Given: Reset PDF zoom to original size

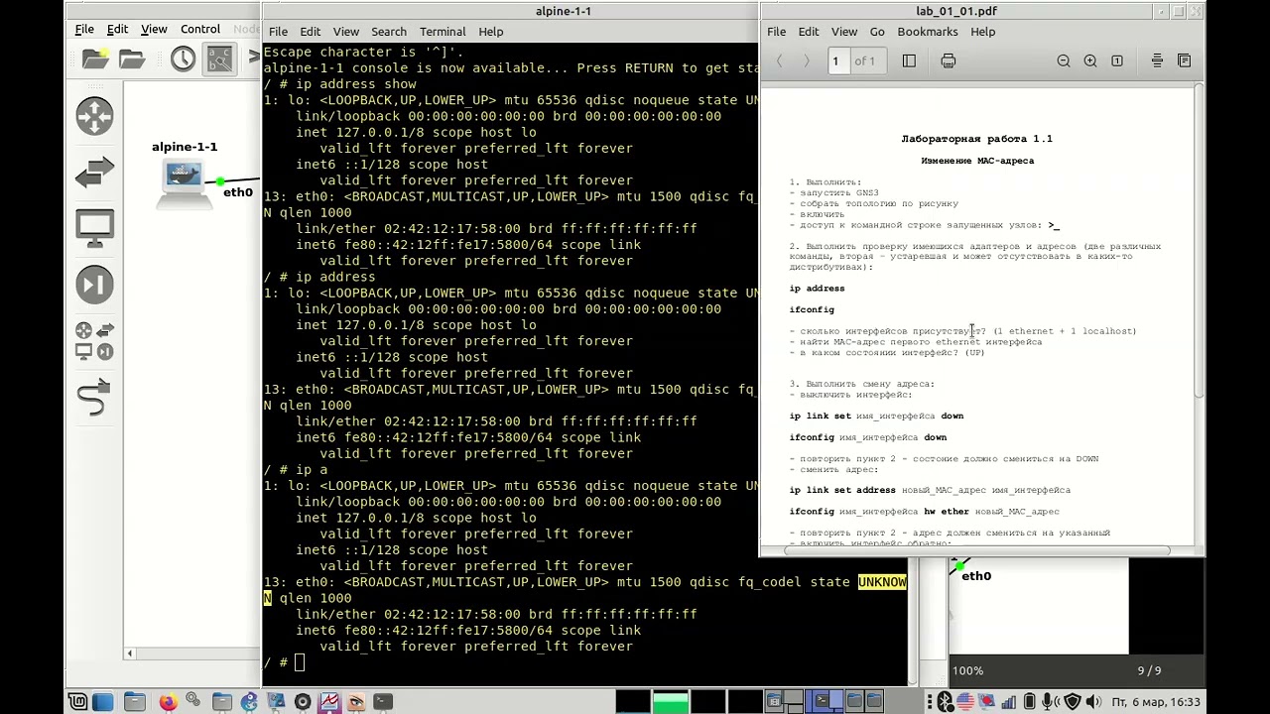Looking at the screenshot, I should point(1117,60).
